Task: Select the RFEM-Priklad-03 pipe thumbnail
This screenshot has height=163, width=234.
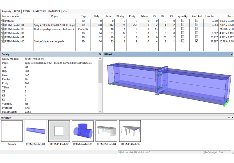Action: pos(83,131)
